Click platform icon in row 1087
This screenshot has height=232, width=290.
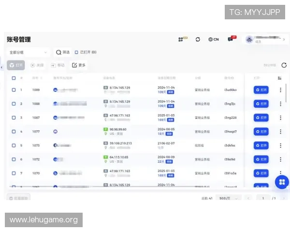pyautogui.click(x=55, y=117)
